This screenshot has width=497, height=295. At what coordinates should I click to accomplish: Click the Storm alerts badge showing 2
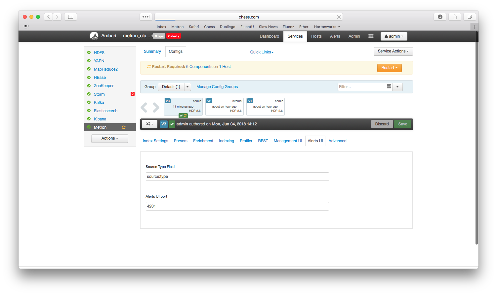[133, 94]
